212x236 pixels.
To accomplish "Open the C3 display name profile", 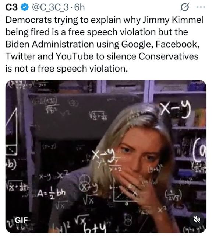I will point(11,7).
